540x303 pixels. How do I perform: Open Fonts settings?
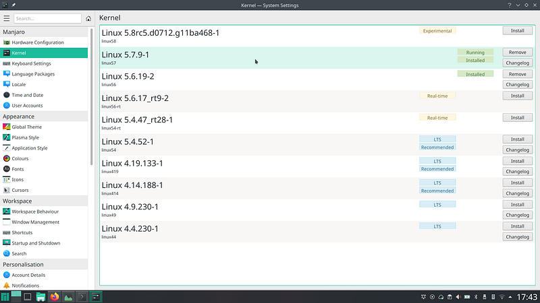click(44, 169)
